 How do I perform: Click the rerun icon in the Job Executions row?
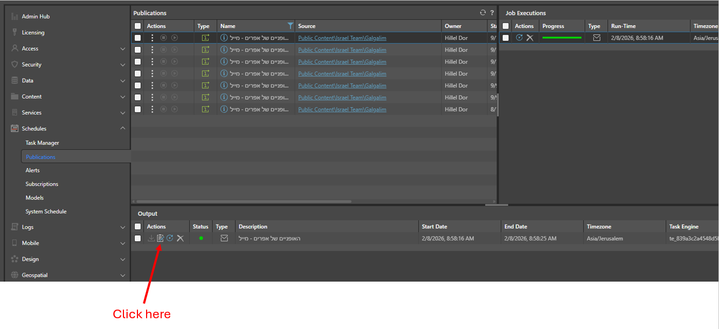tap(520, 38)
